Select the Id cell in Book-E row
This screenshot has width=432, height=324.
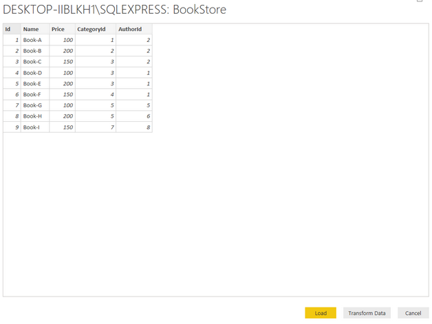click(x=11, y=84)
